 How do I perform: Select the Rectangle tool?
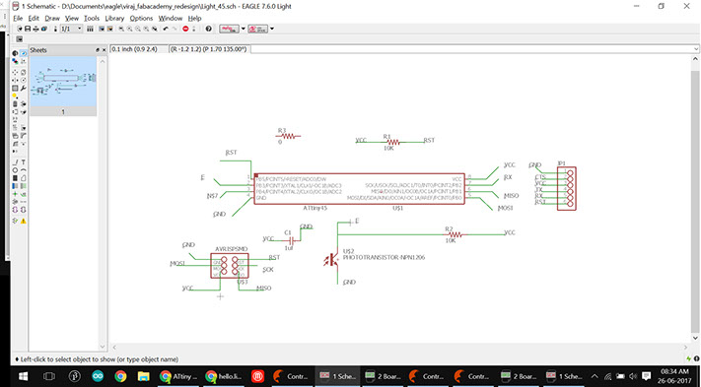[x=15, y=178]
